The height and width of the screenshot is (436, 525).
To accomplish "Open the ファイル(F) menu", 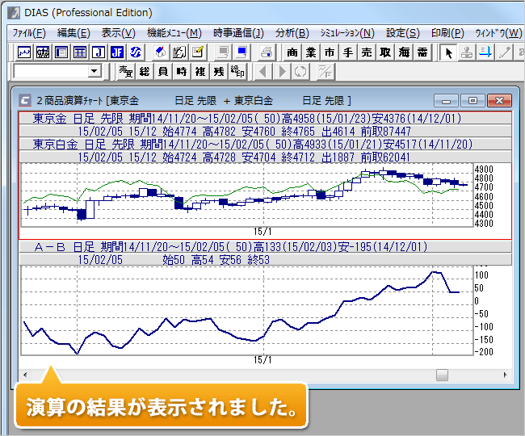I will pyautogui.click(x=29, y=33).
